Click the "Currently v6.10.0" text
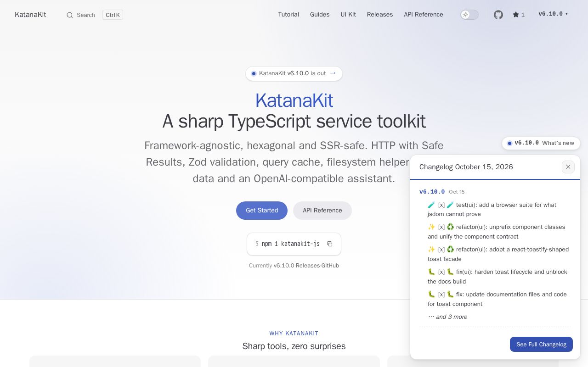 [x=271, y=266]
